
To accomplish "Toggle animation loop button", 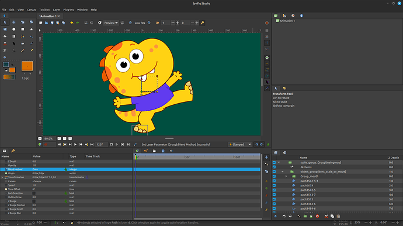I will [112, 144].
